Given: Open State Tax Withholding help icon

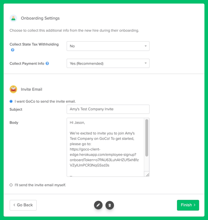Looking at the screenshot, I should (12, 50).
